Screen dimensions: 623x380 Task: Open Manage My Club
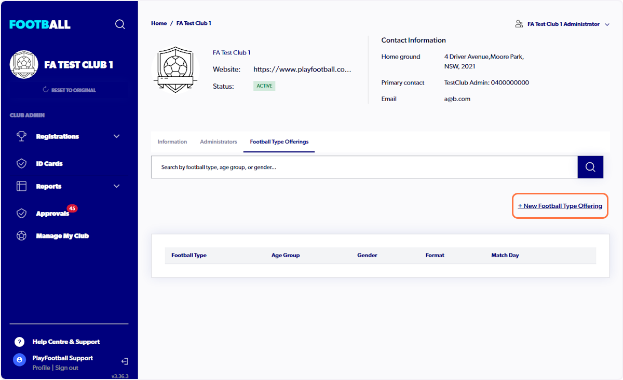pos(62,236)
